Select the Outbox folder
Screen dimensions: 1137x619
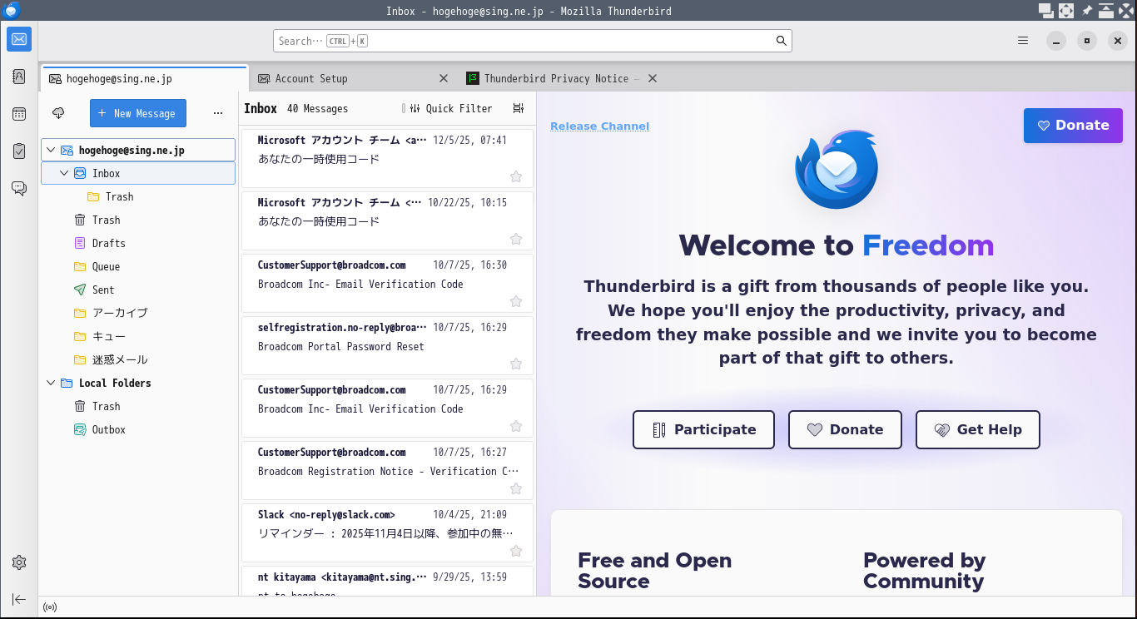tap(138, 429)
